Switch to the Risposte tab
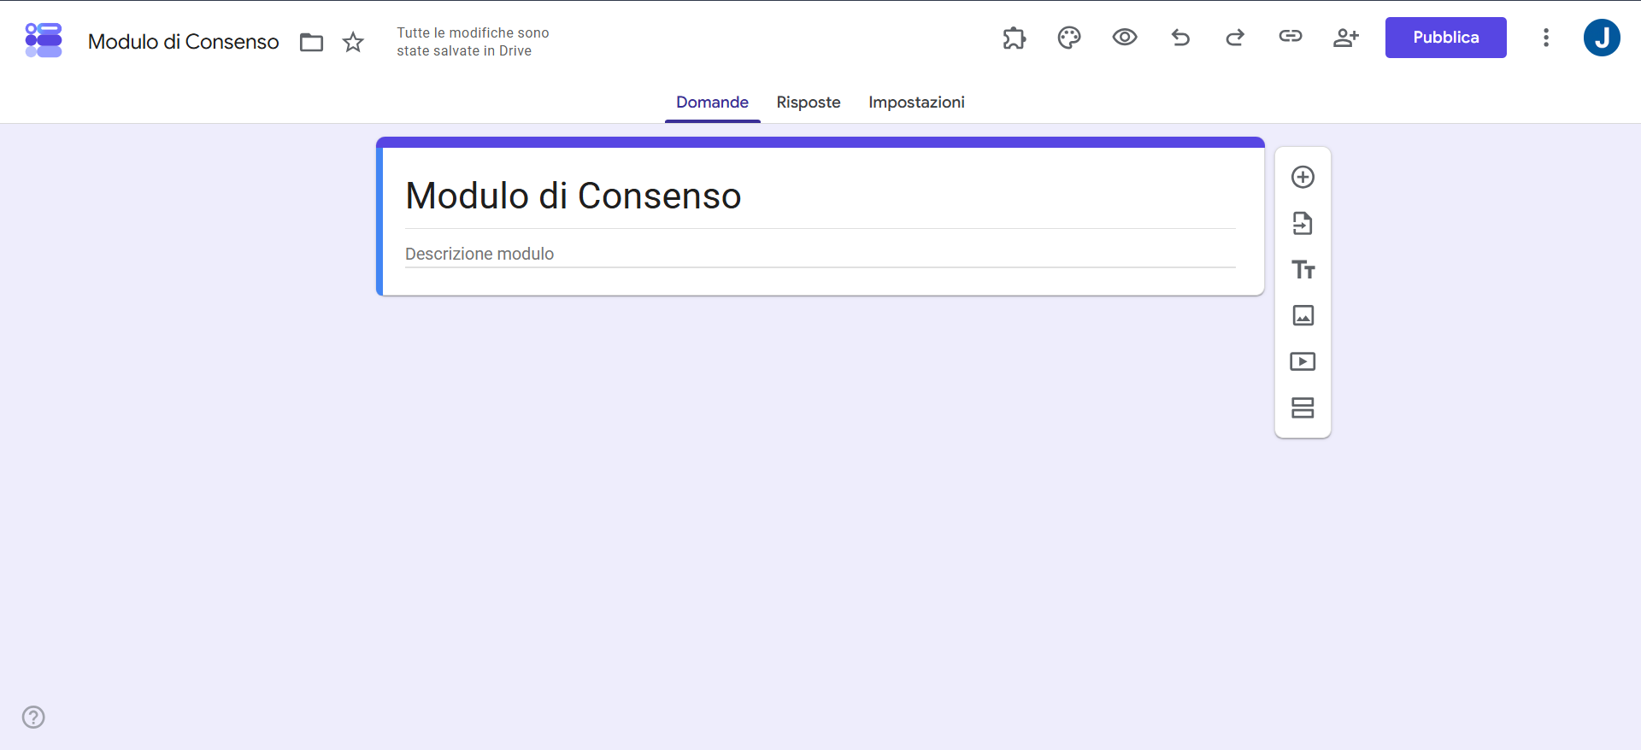This screenshot has height=750, width=1641. [809, 103]
